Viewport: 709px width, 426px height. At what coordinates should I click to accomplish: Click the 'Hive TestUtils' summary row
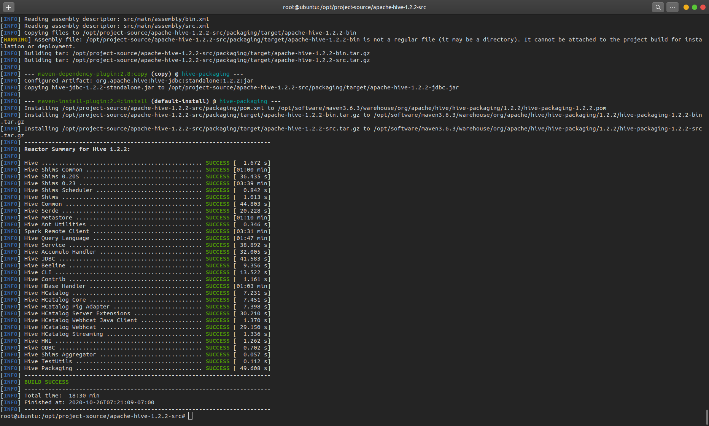tap(136, 361)
